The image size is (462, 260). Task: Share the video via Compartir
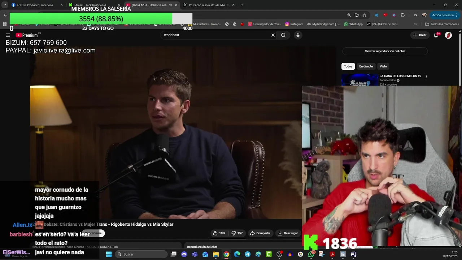point(260,233)
